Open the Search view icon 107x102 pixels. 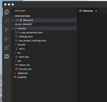(x=7, y=21)
